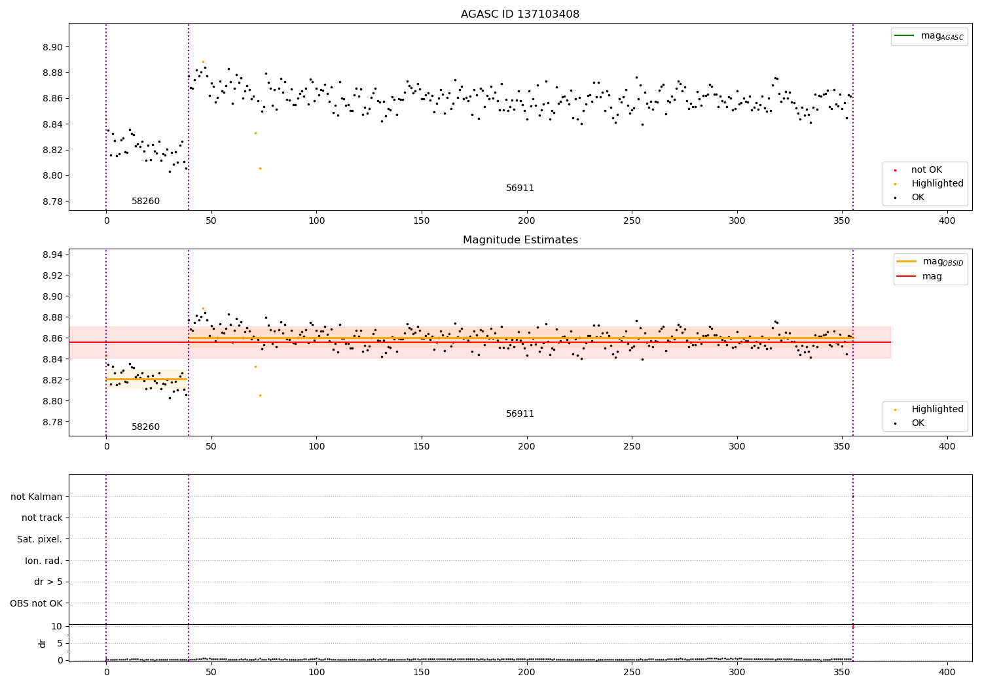Screen dimensions: 982x687
Task: Click the mag OBSID legend label in middle plot
Action: tap(943, 262)
